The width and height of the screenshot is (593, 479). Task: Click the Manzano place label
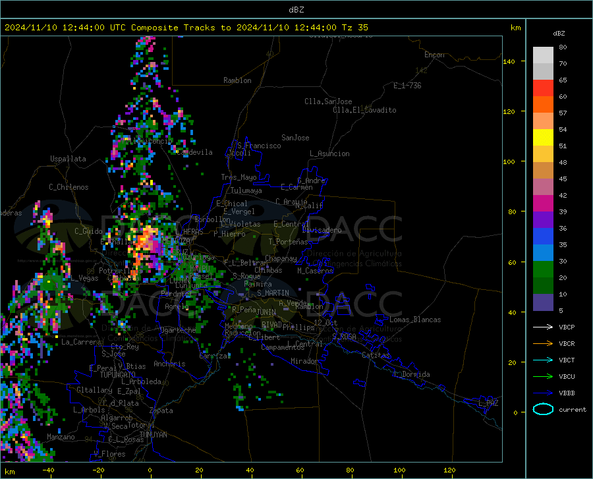(x=61, y=437)
